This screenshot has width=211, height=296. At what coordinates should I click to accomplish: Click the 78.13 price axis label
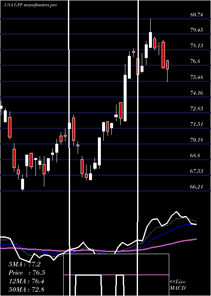point(197,46)
